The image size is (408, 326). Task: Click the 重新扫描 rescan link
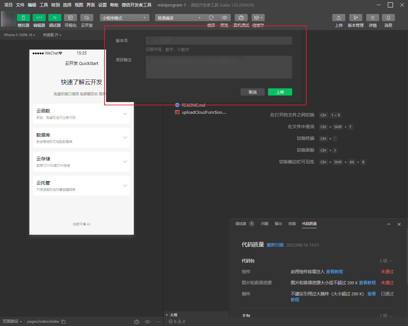coord(275,245)
